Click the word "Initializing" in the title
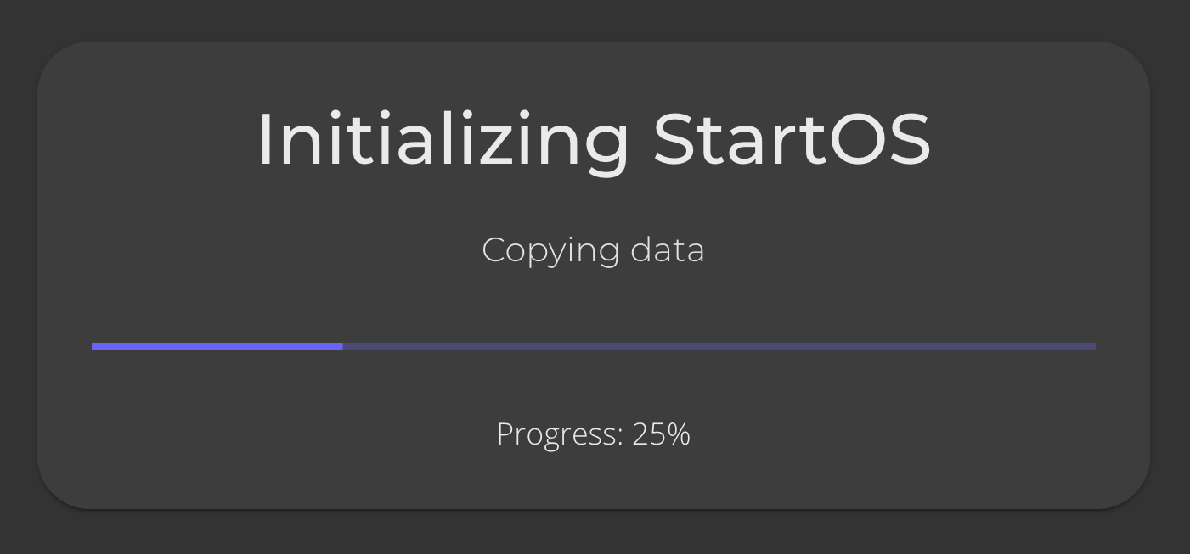Image resolution: width=1190 pixels, height=554 pixels. pos(443,139)
